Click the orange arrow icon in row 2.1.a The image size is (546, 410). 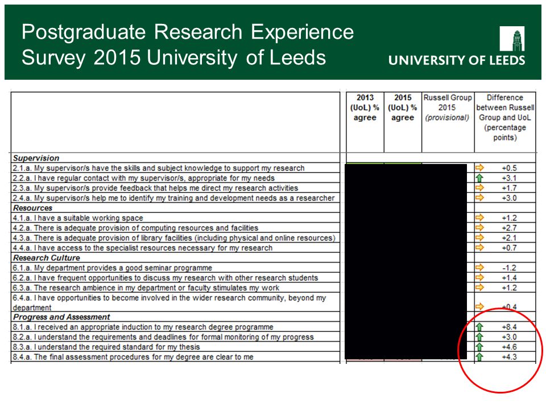(x=479, y=167)
